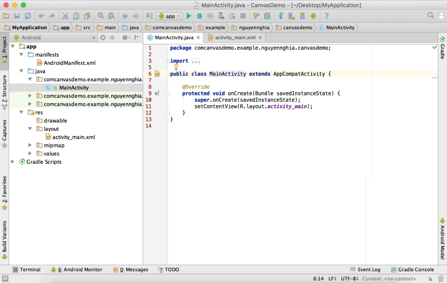Expand the folded import statement

pos(167,61)
